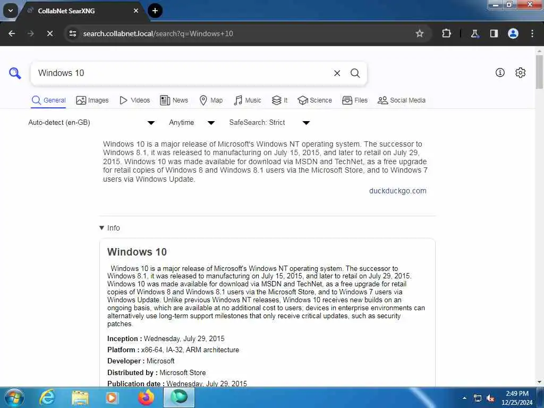Open the SafeSearch: Strict dropdown

coord(269,123)
